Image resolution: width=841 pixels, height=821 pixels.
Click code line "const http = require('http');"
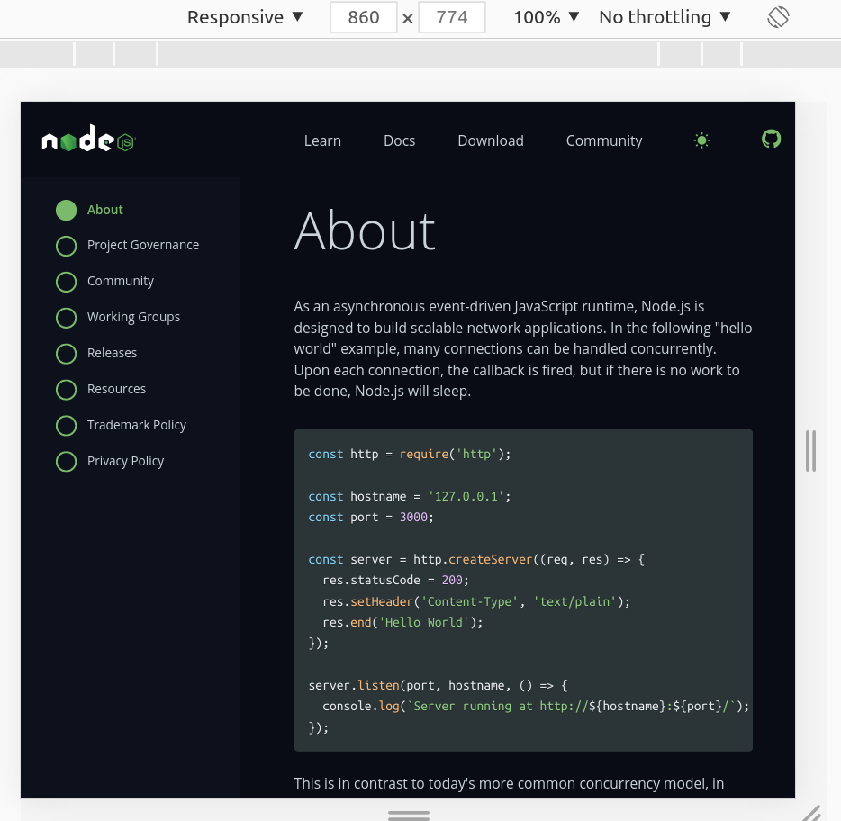click(x=409, y=455)
